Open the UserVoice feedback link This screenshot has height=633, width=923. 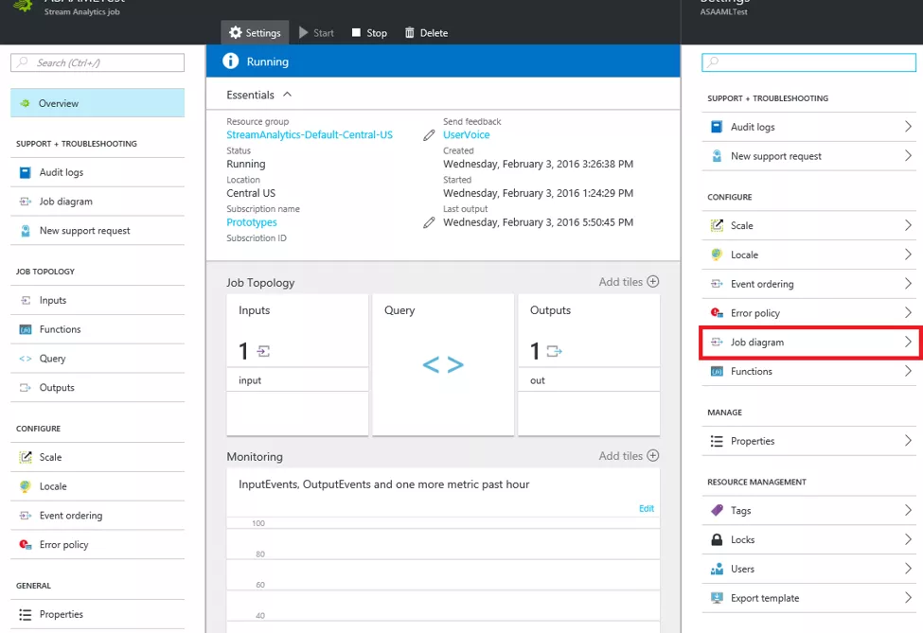tap(466, 134)
